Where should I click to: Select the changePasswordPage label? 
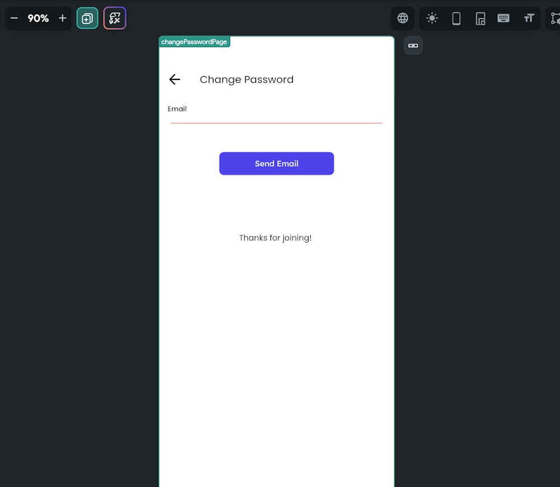pos(194,41)
